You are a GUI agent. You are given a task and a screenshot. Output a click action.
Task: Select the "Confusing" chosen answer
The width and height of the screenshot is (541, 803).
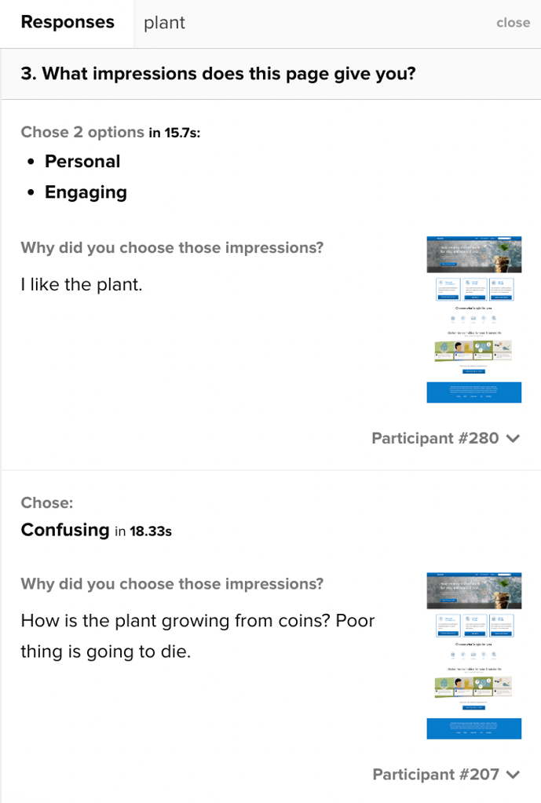pos(65,530)
